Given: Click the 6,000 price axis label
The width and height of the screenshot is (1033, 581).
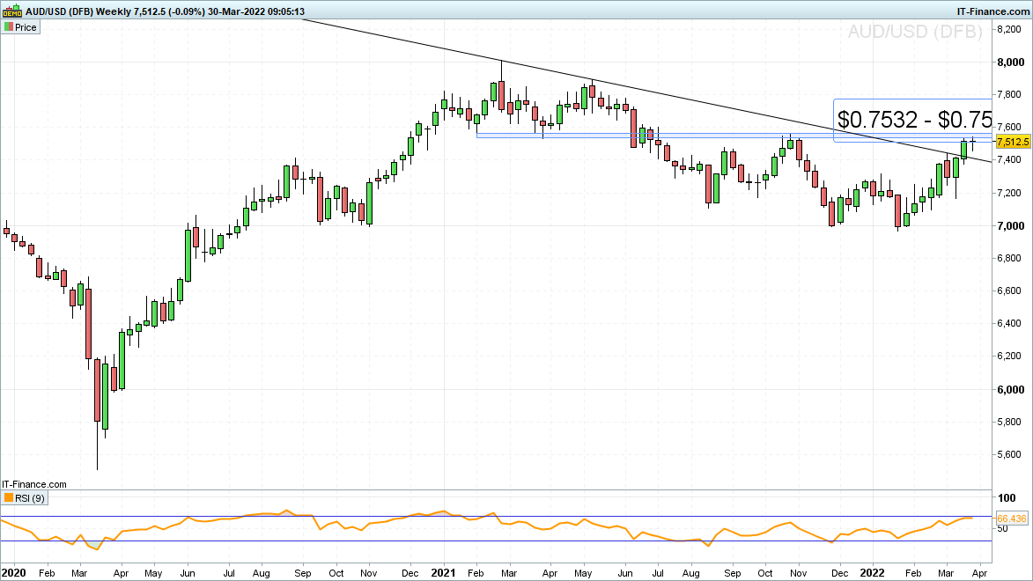Looking at the screenshot, I should coord(1011,389).
